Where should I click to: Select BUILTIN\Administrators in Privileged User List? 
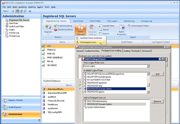point(115,101)
